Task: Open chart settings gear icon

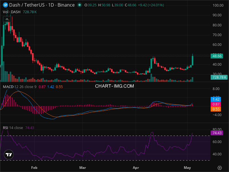Action: 220,168
